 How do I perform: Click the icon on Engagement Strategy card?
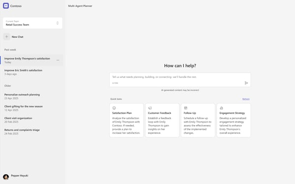click(221, 108)
